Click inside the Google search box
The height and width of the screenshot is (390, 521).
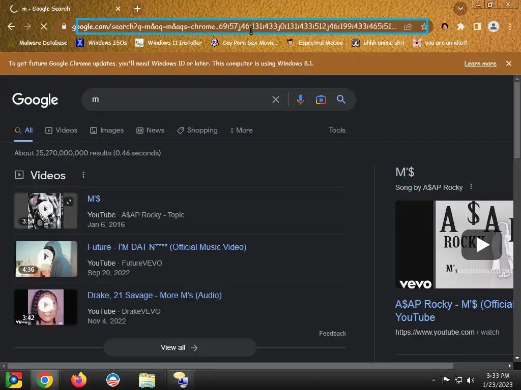coord(180,100)
